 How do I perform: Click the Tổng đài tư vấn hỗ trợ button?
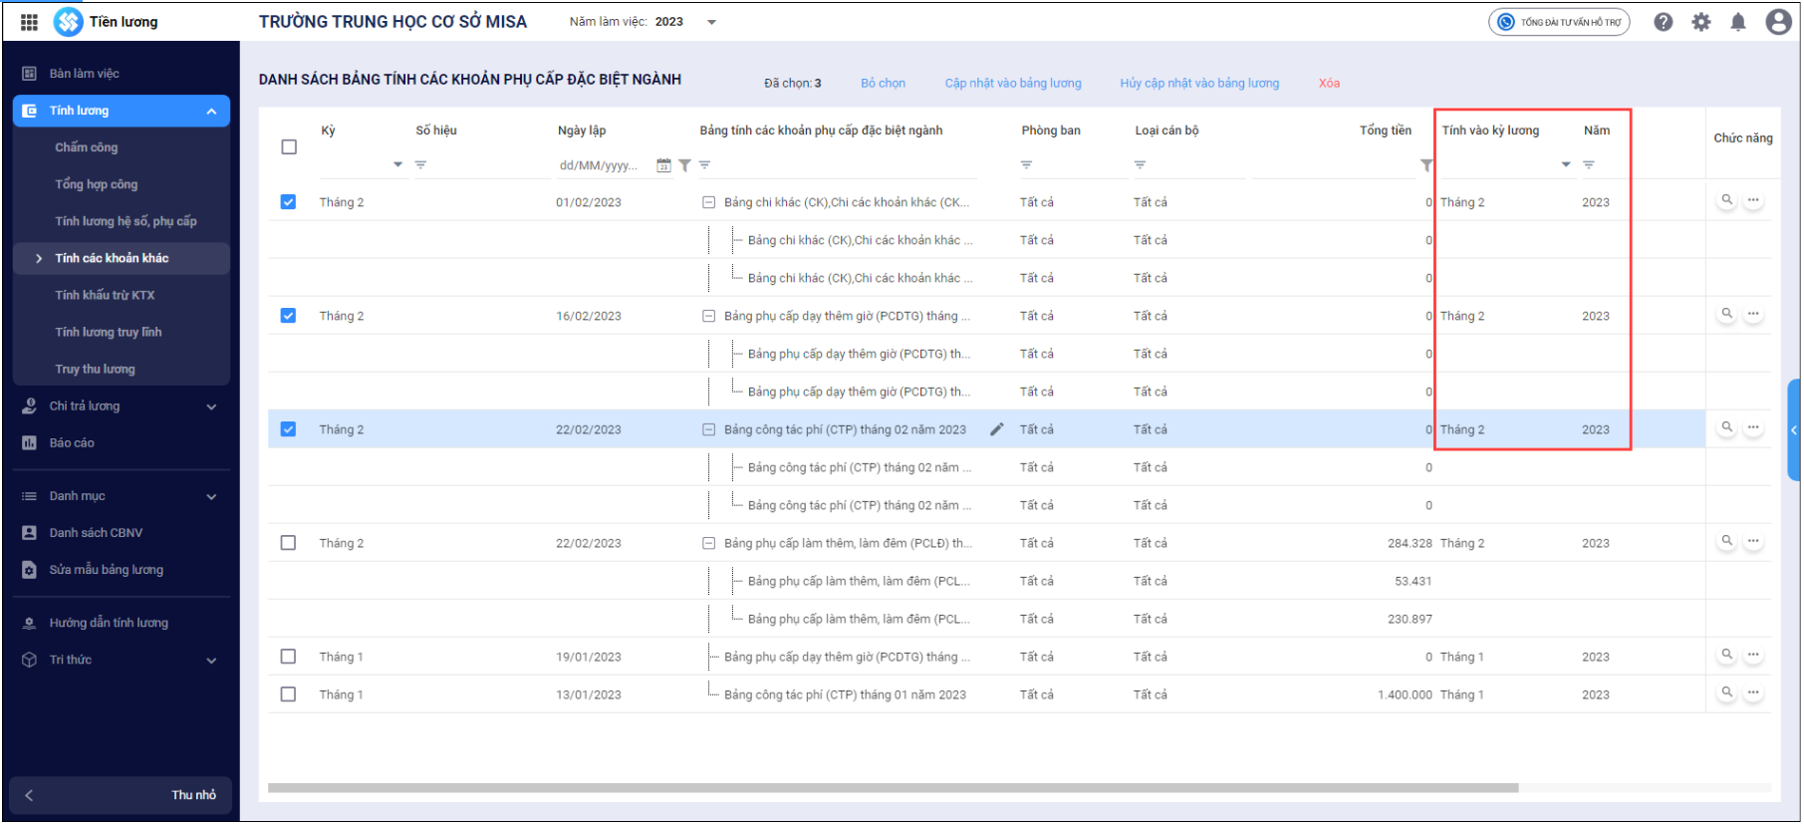click(x=1559, y=22)
